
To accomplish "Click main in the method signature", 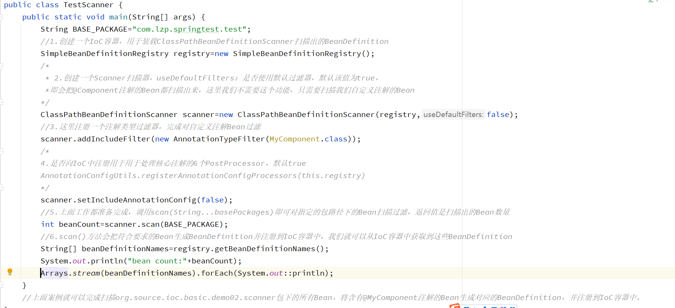I will click(x=118, y=17).
